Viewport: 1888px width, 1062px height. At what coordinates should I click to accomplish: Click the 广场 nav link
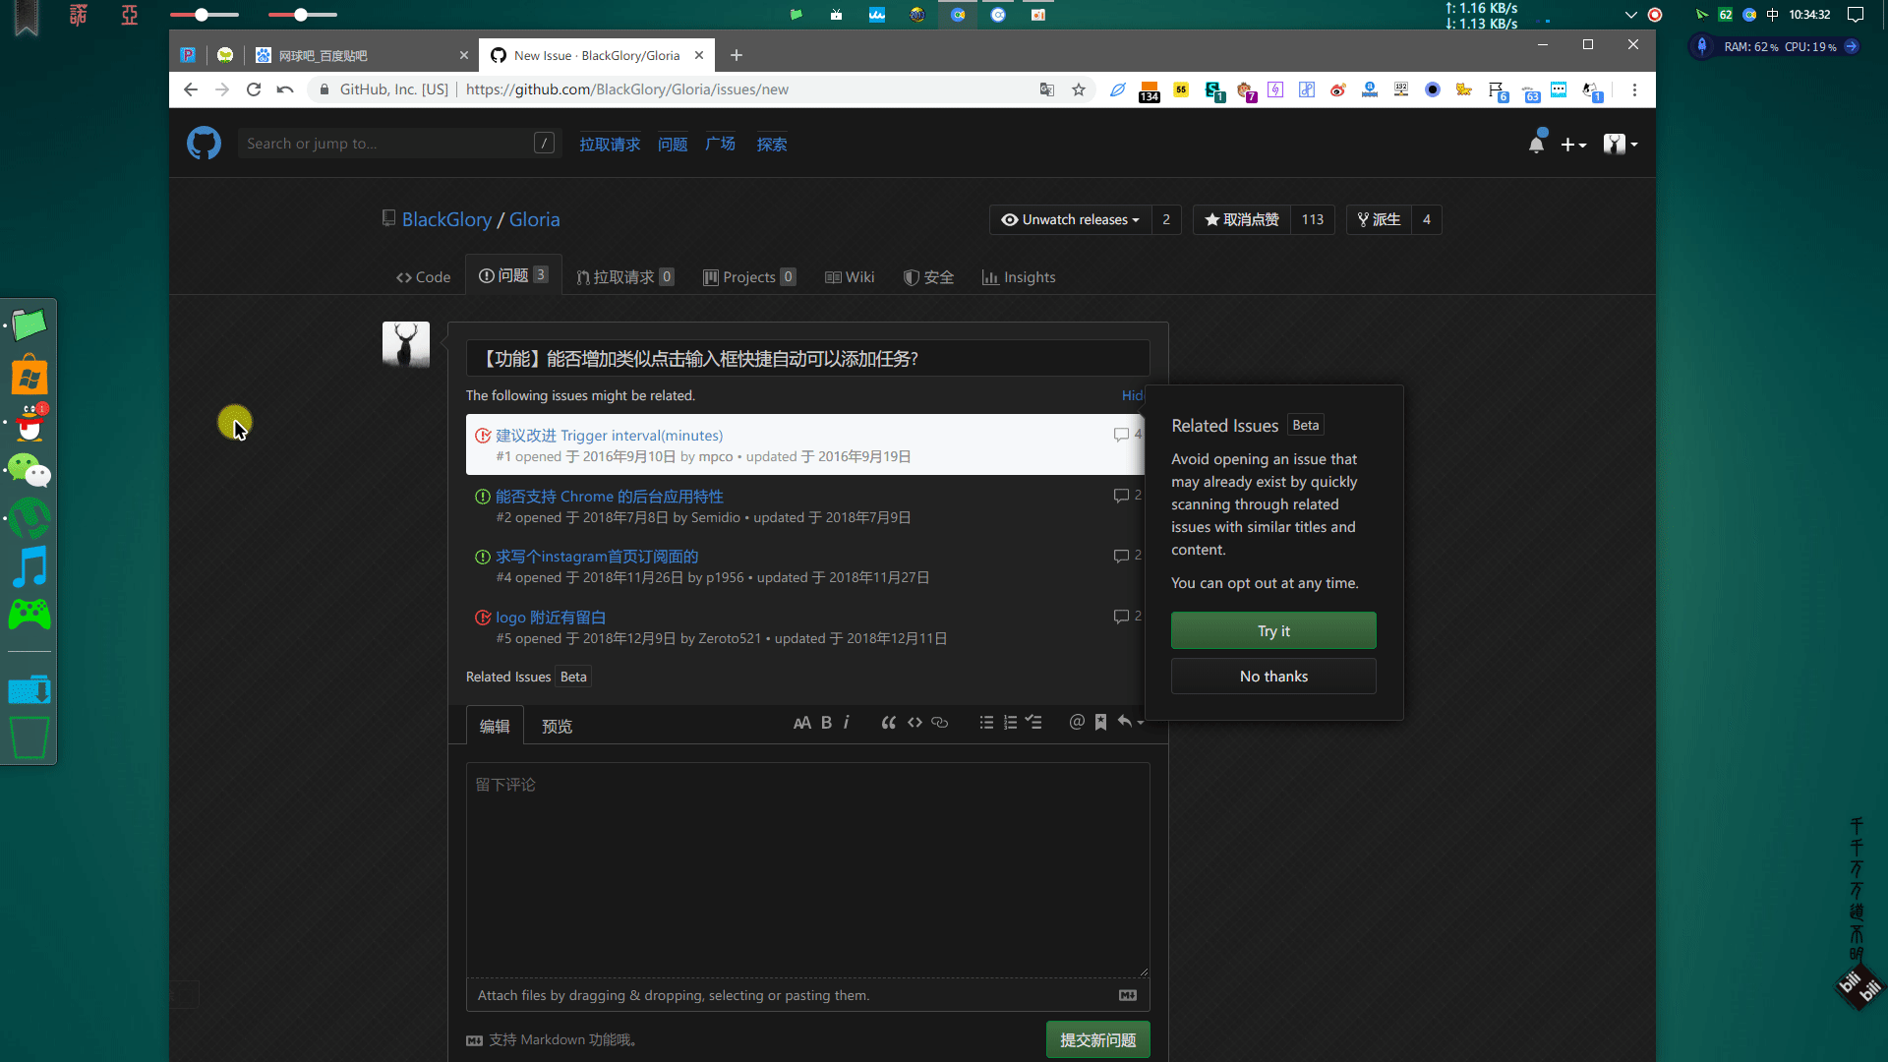[720, 144]
